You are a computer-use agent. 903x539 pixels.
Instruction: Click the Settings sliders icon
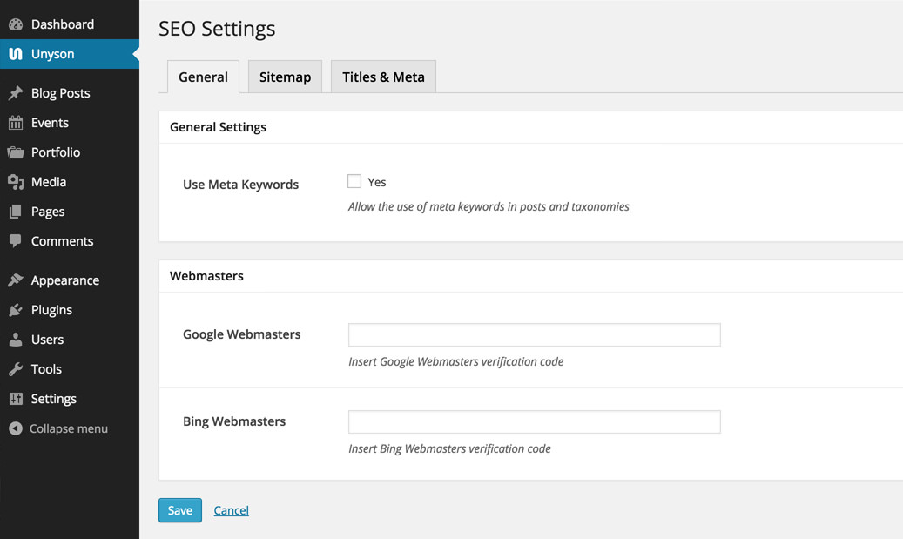click(x=16, y=399)
